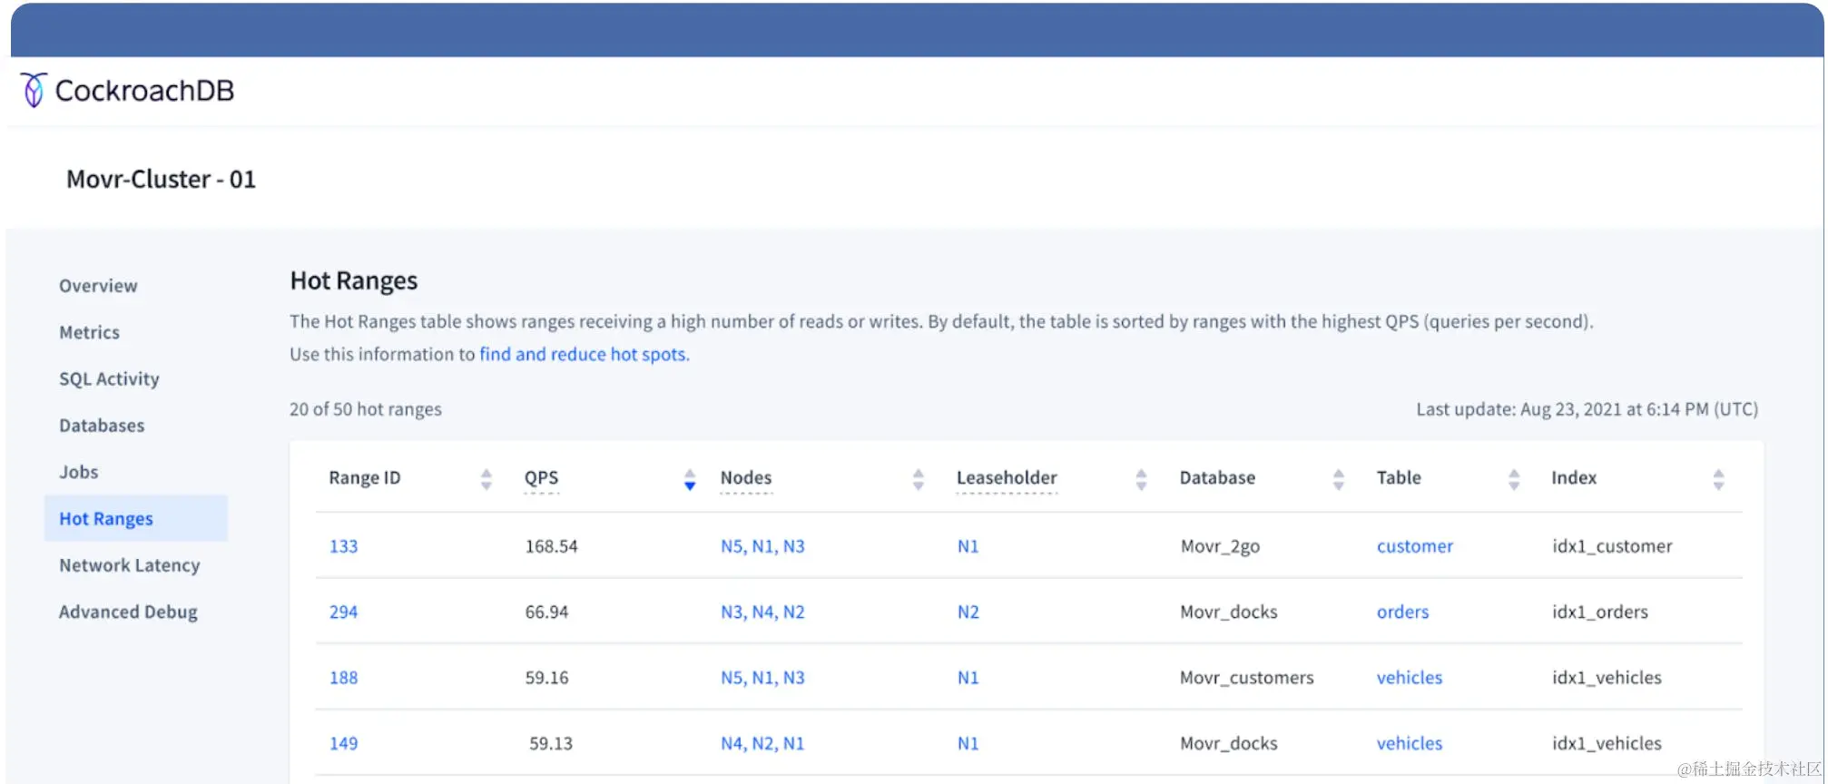Select Hot Ranges sidebar item

[x=136, y=518]
